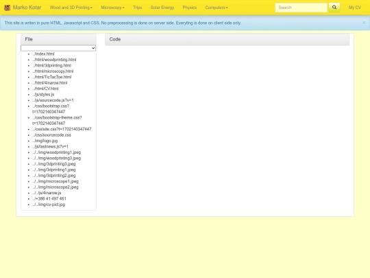Select img/microscope2.jpeg entry
370x278 pixels.
coord(56,187)
